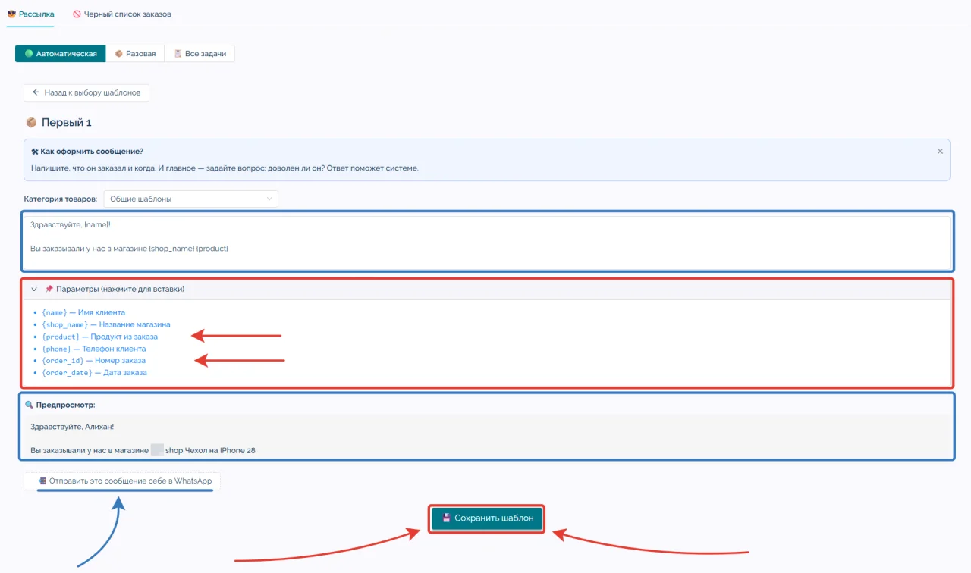The height and width of the screenshot is (573, 971).
Task: Click inside the message template text area
Action: 485,243
